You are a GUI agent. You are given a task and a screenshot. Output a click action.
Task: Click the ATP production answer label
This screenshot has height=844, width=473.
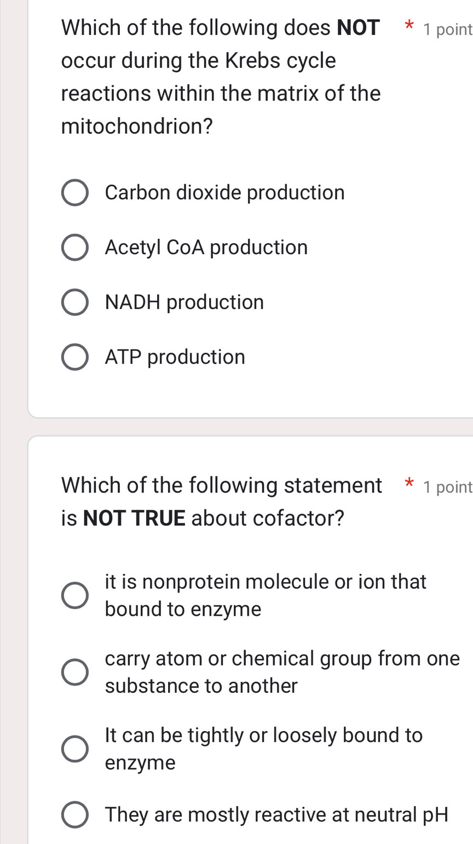174,357
